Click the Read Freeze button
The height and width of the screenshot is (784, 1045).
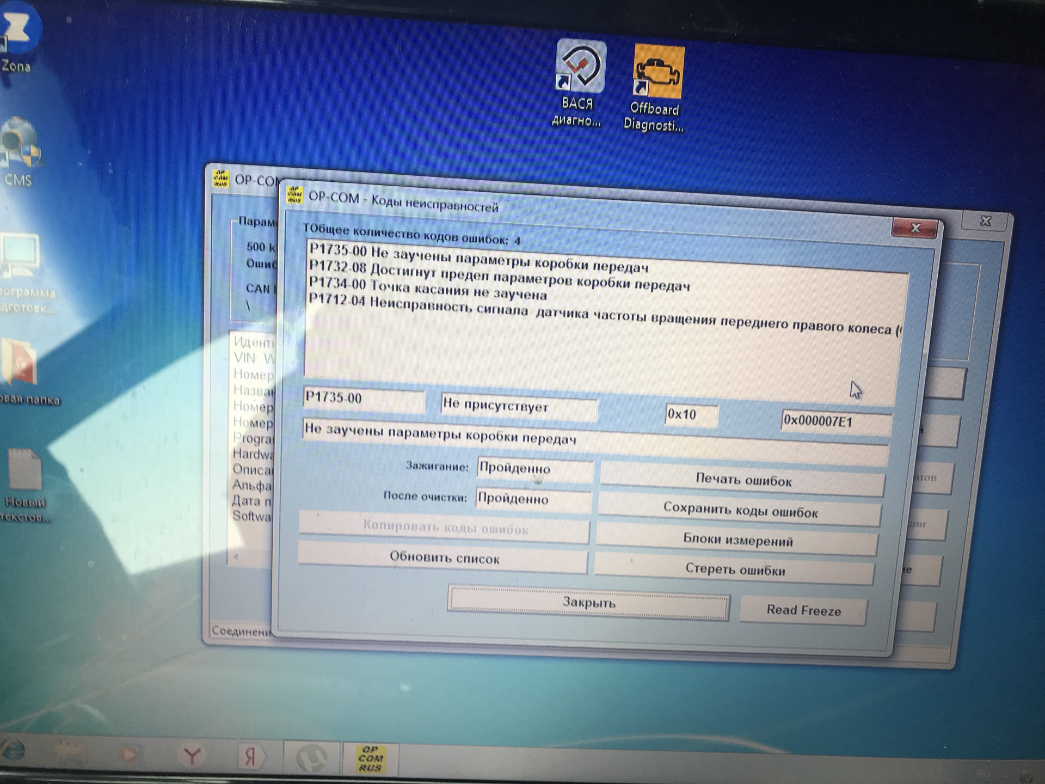(803, 610)
